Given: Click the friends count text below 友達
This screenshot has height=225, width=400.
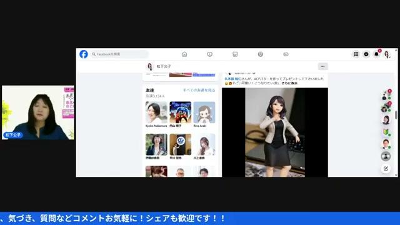Looking at the screenshot, I should click(x=155, y=96).
